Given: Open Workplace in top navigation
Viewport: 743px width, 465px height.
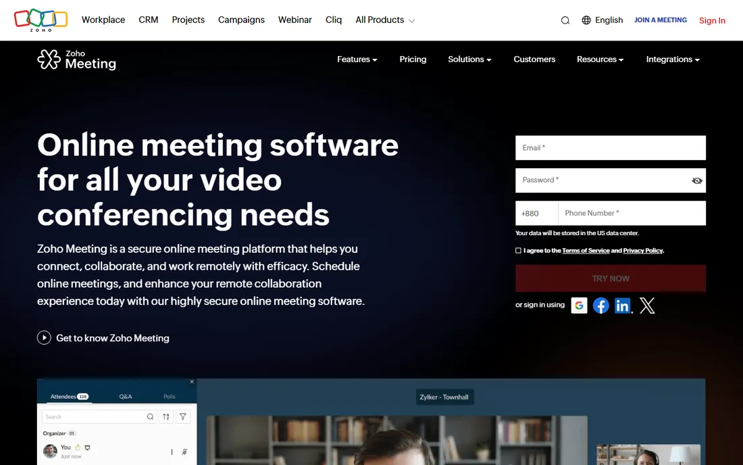Looking at the screenshot, I should 103,20.
